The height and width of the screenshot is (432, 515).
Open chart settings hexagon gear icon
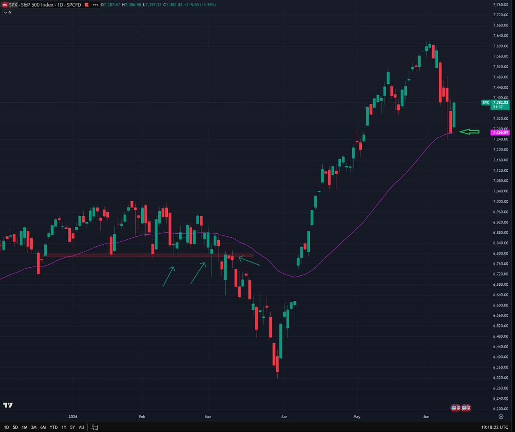click(501, 416)
